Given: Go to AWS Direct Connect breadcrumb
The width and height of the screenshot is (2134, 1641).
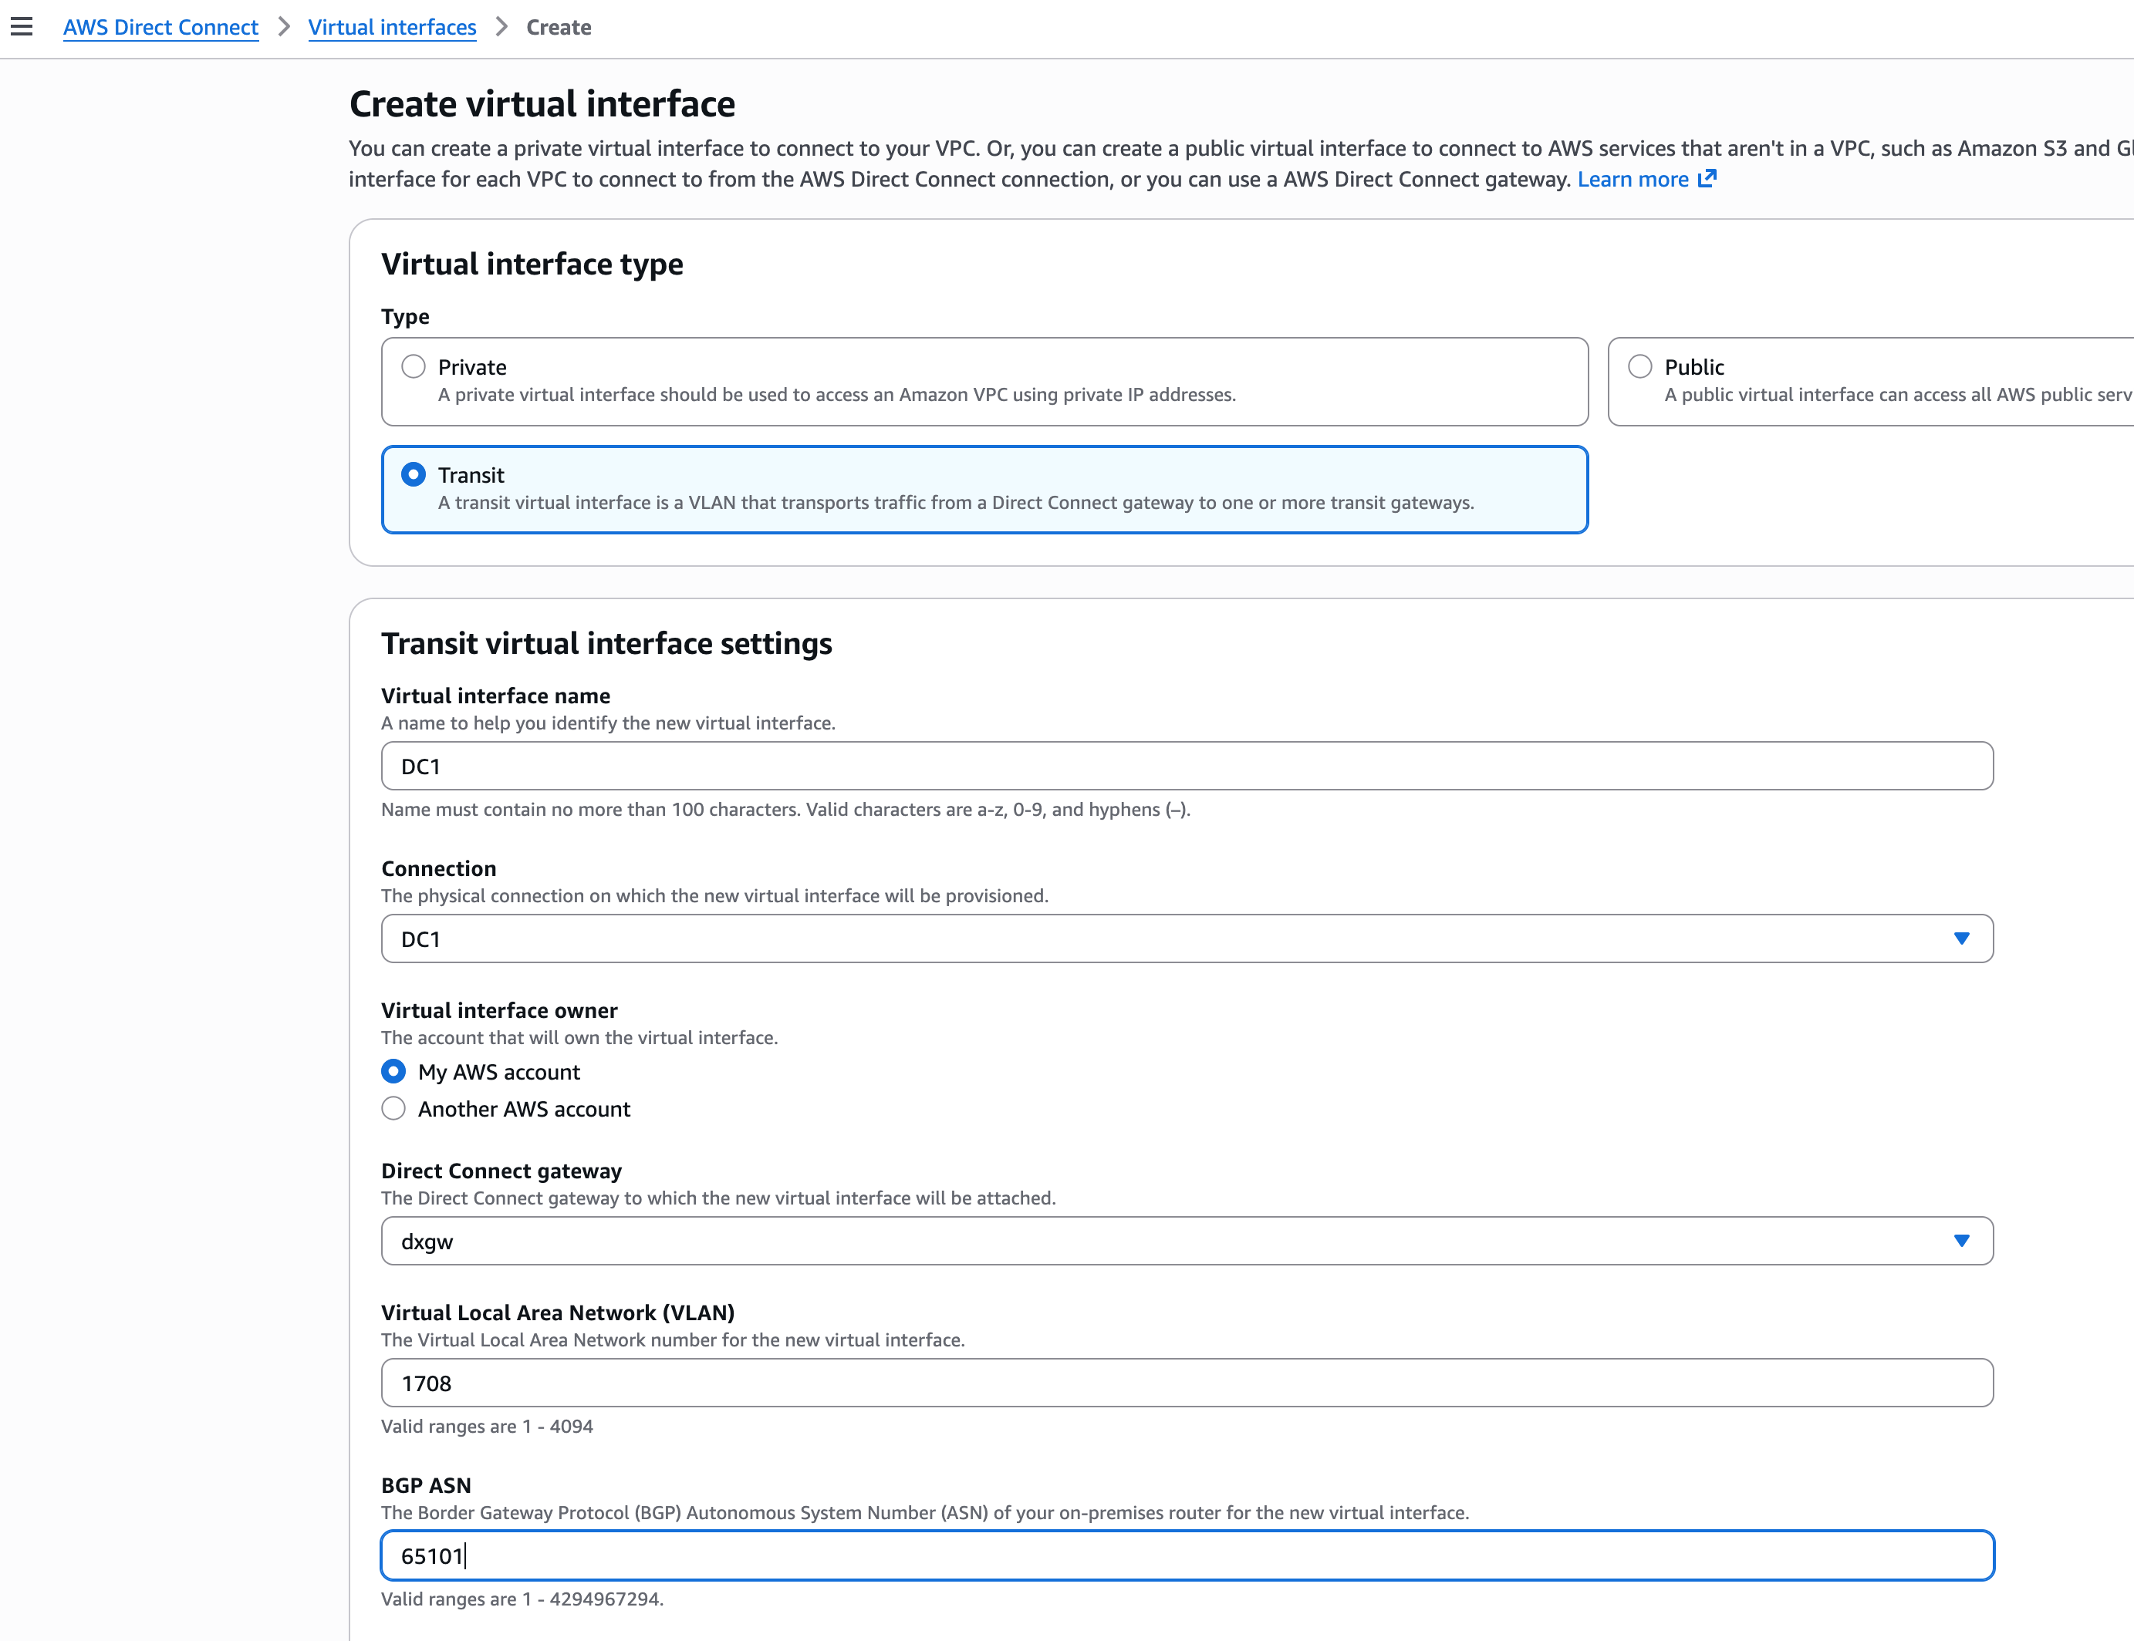Looking at the screenshot, I should click(160, 27).
